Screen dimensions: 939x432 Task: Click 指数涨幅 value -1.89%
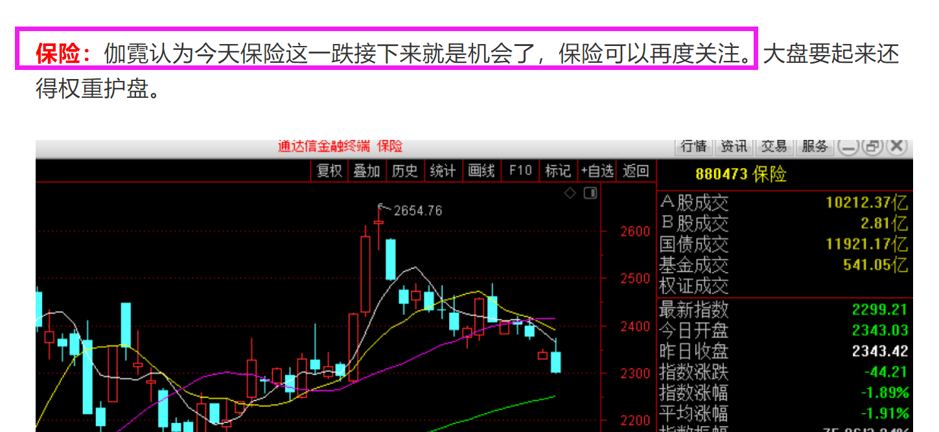pos(885,392)
